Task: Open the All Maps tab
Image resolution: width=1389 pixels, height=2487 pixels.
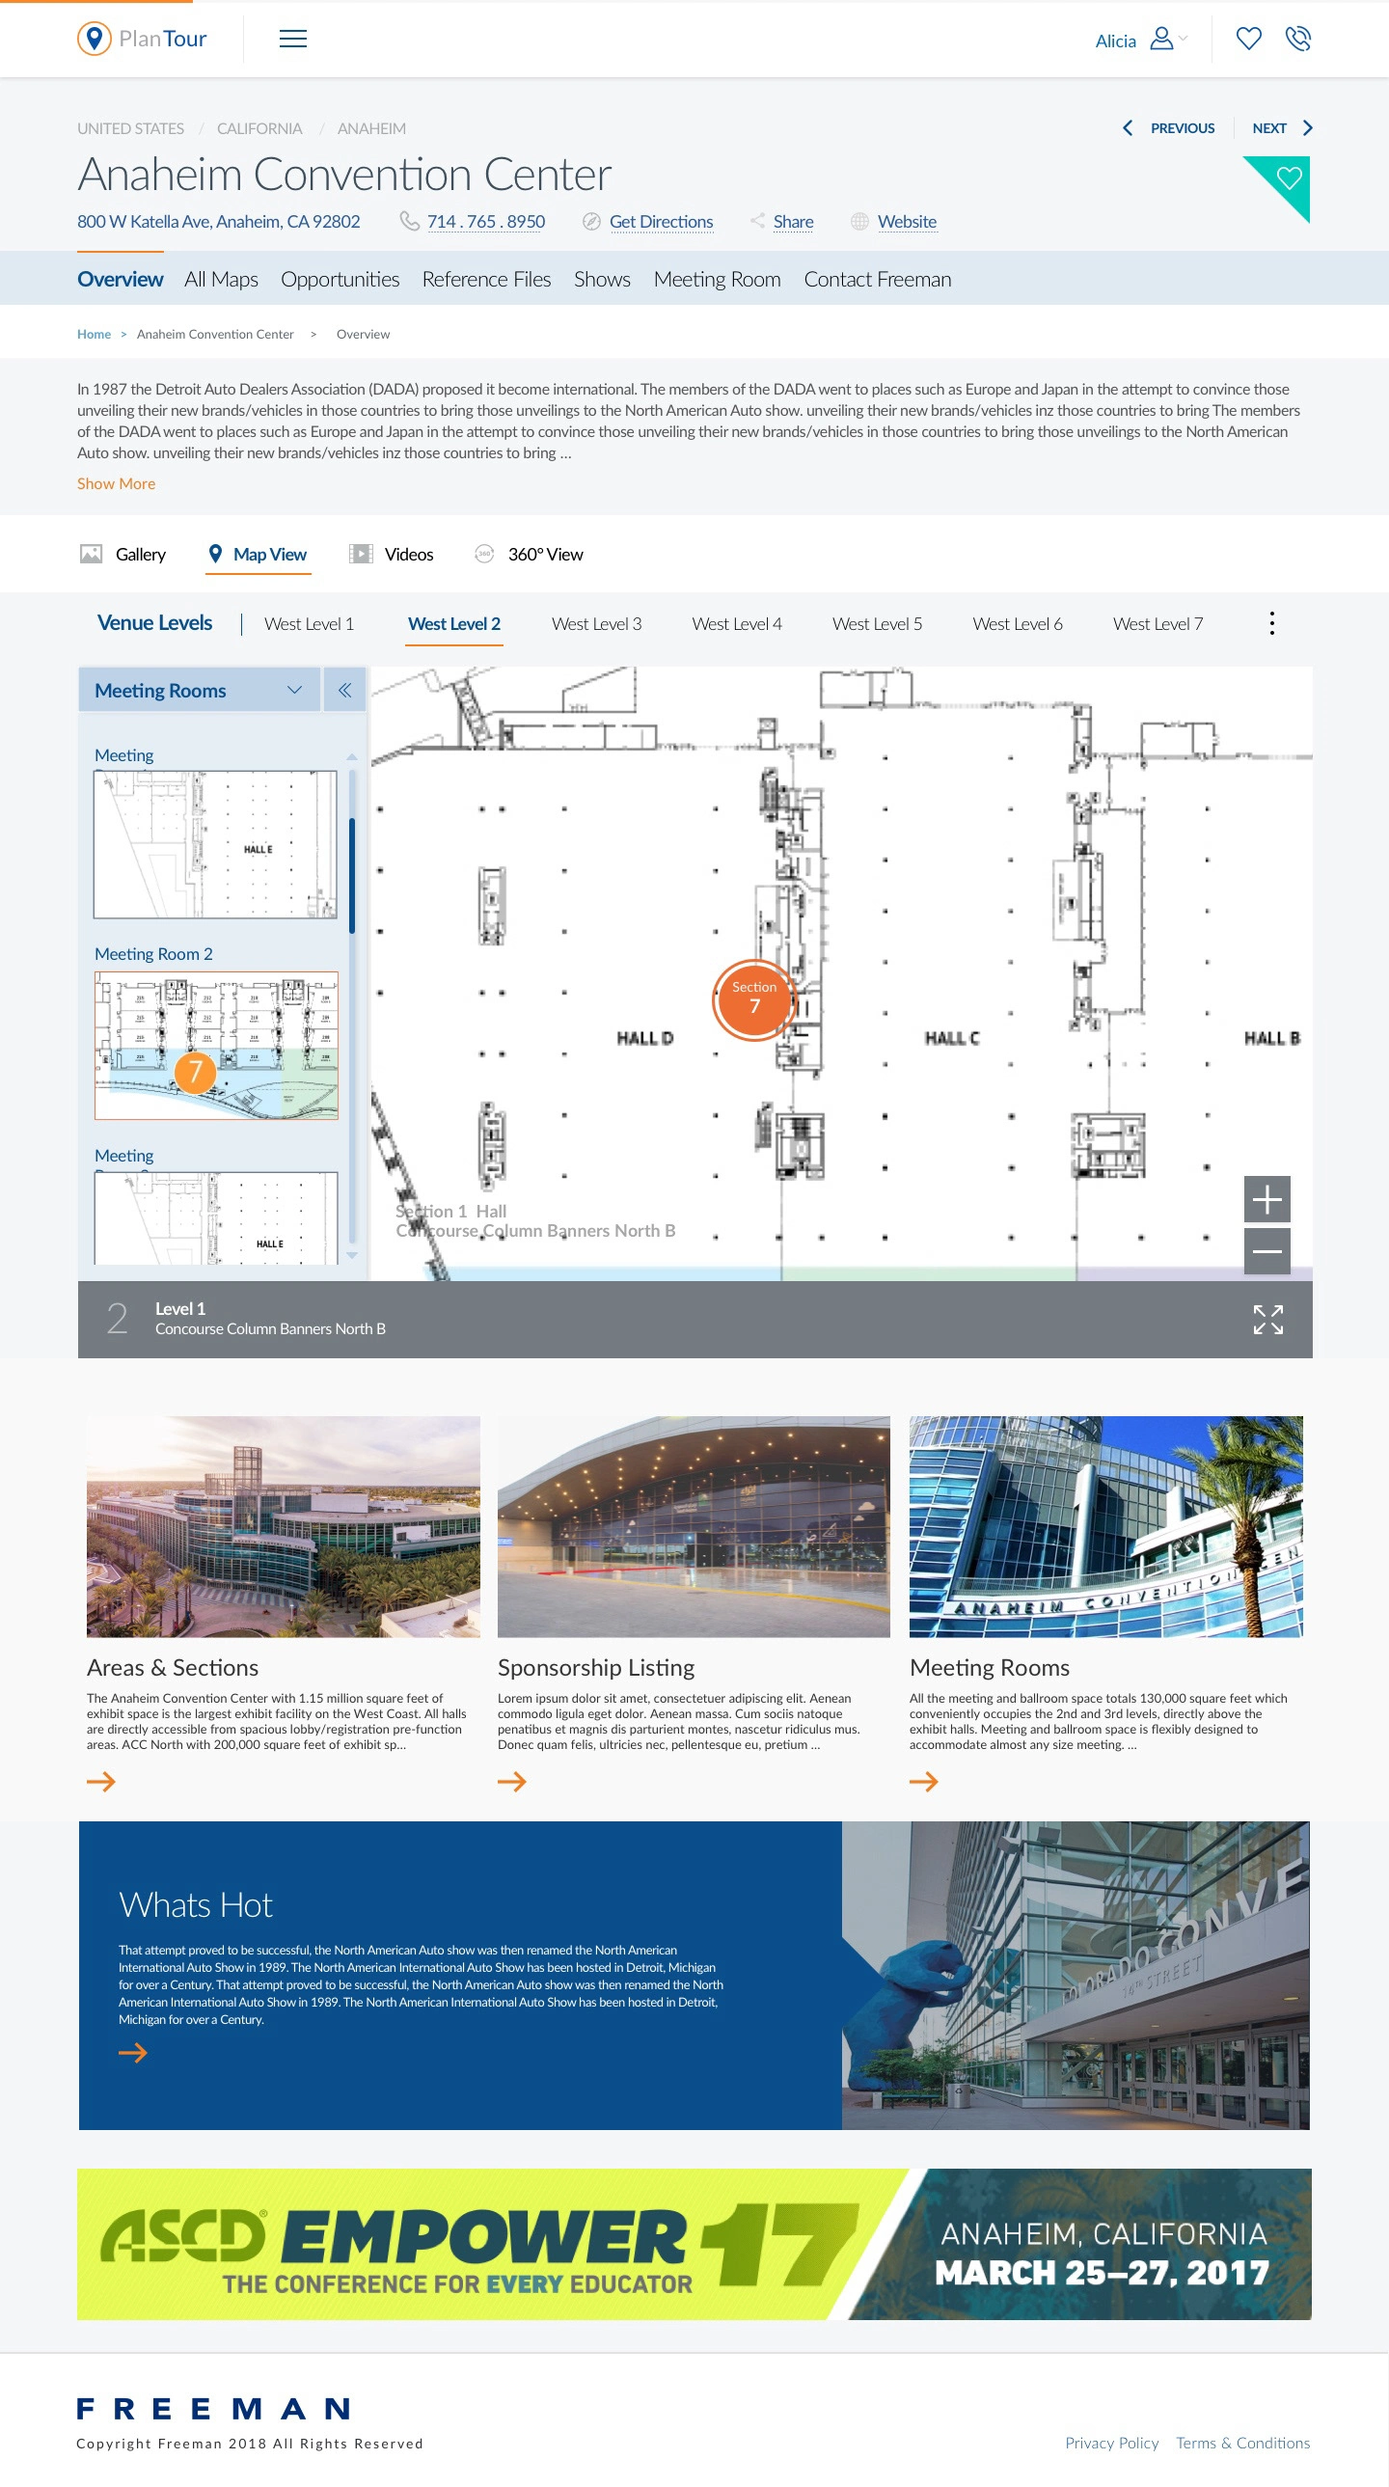Action: [221, 279]
